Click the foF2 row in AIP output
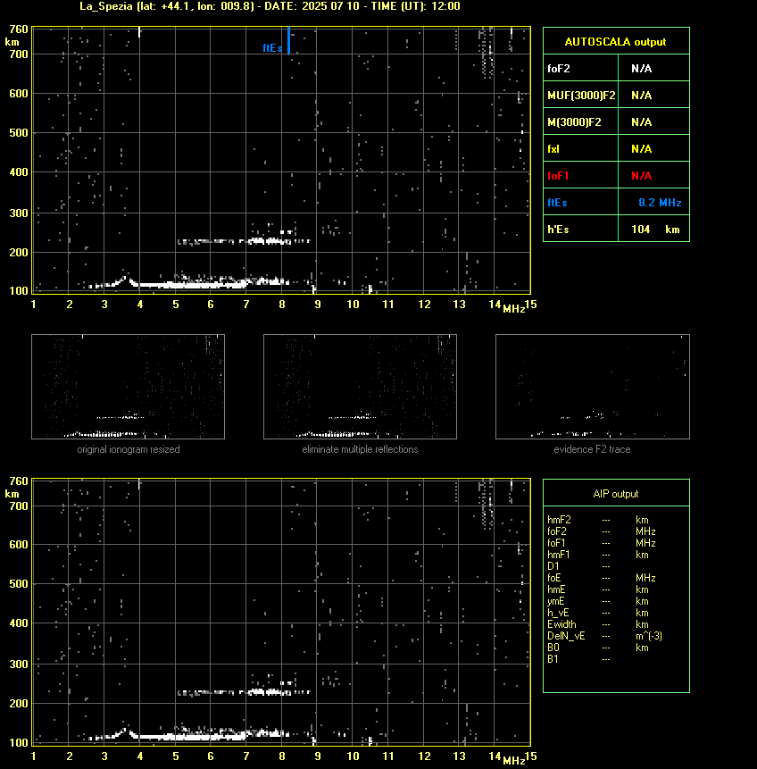Viewport: 757px width, 769px height. 602,531
